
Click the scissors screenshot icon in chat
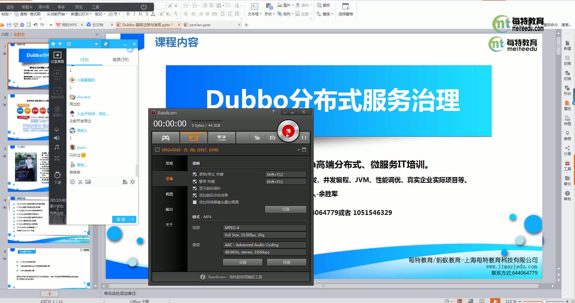pyautogui.click(x=80, y=182)
